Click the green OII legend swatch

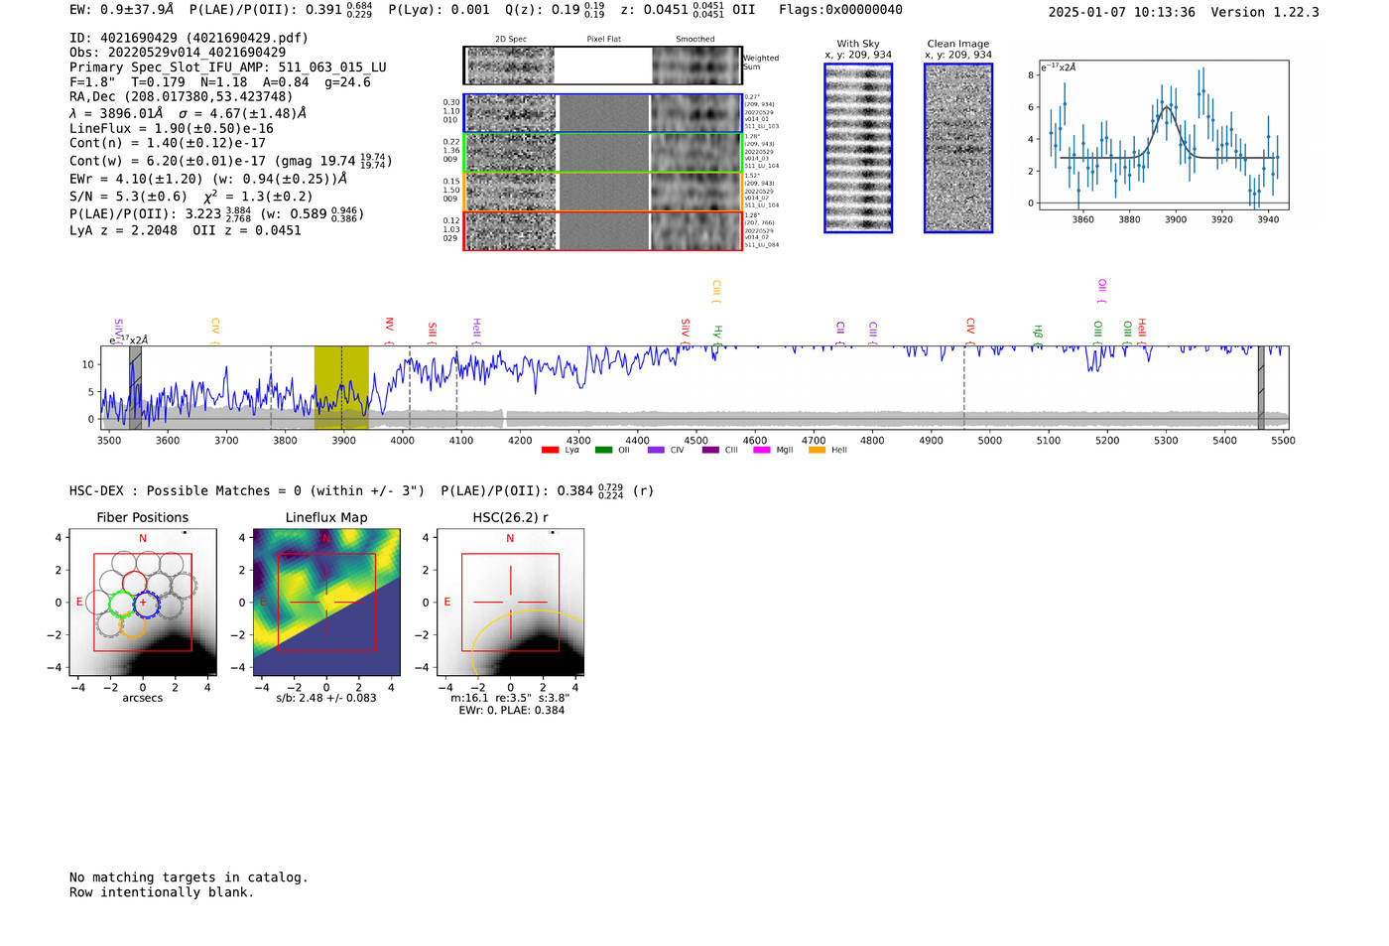pyautogui.click(x=603, y=451)
